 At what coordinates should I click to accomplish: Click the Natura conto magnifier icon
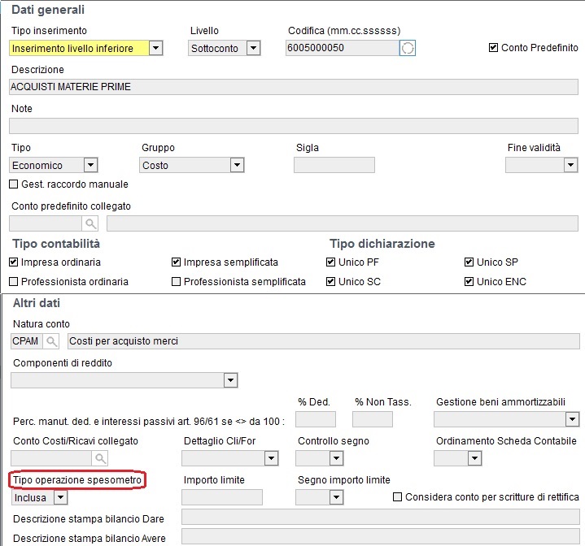pyautogui.click(x=51, y=341)
